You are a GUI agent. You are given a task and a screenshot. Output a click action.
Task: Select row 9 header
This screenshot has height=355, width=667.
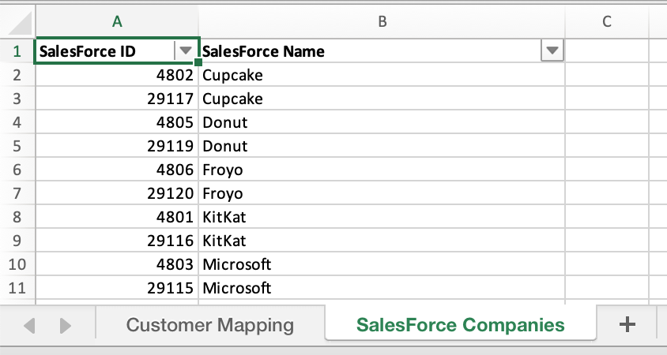(x=17, y=241)
